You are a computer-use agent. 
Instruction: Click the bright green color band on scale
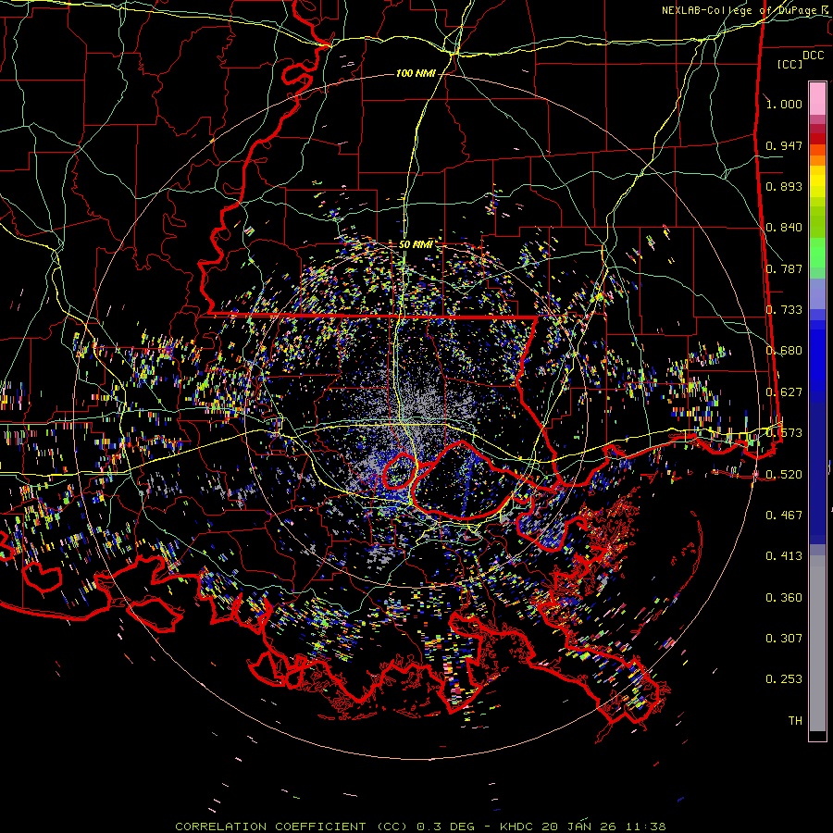pyautogui.click(x=817, y=253)
